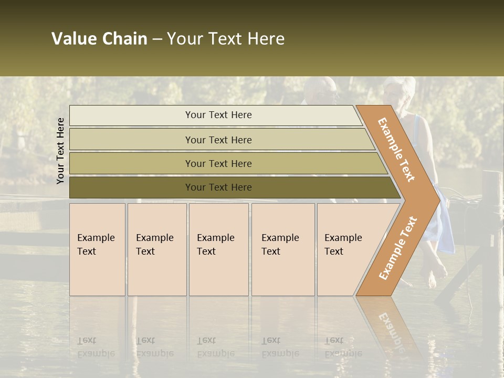Select the middle "Example Text" box
Screen dimensions: 504x378
[x=218, y=249]
